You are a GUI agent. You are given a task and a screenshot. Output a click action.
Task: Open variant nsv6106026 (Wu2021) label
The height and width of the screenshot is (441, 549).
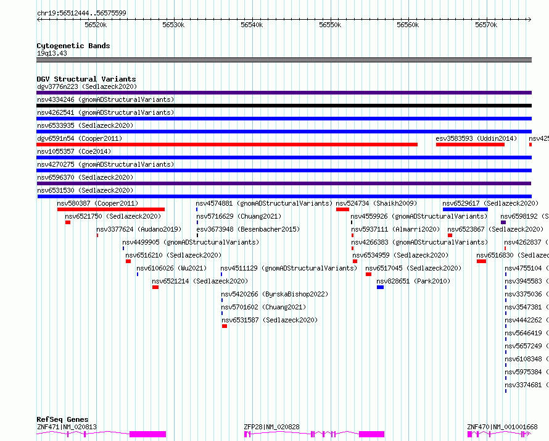point(171,268)
